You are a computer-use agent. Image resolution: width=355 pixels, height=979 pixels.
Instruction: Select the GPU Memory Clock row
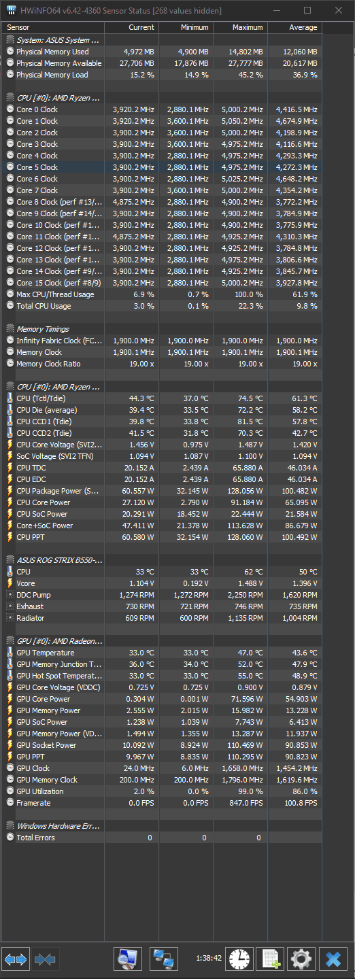click(x=163, y=780)
